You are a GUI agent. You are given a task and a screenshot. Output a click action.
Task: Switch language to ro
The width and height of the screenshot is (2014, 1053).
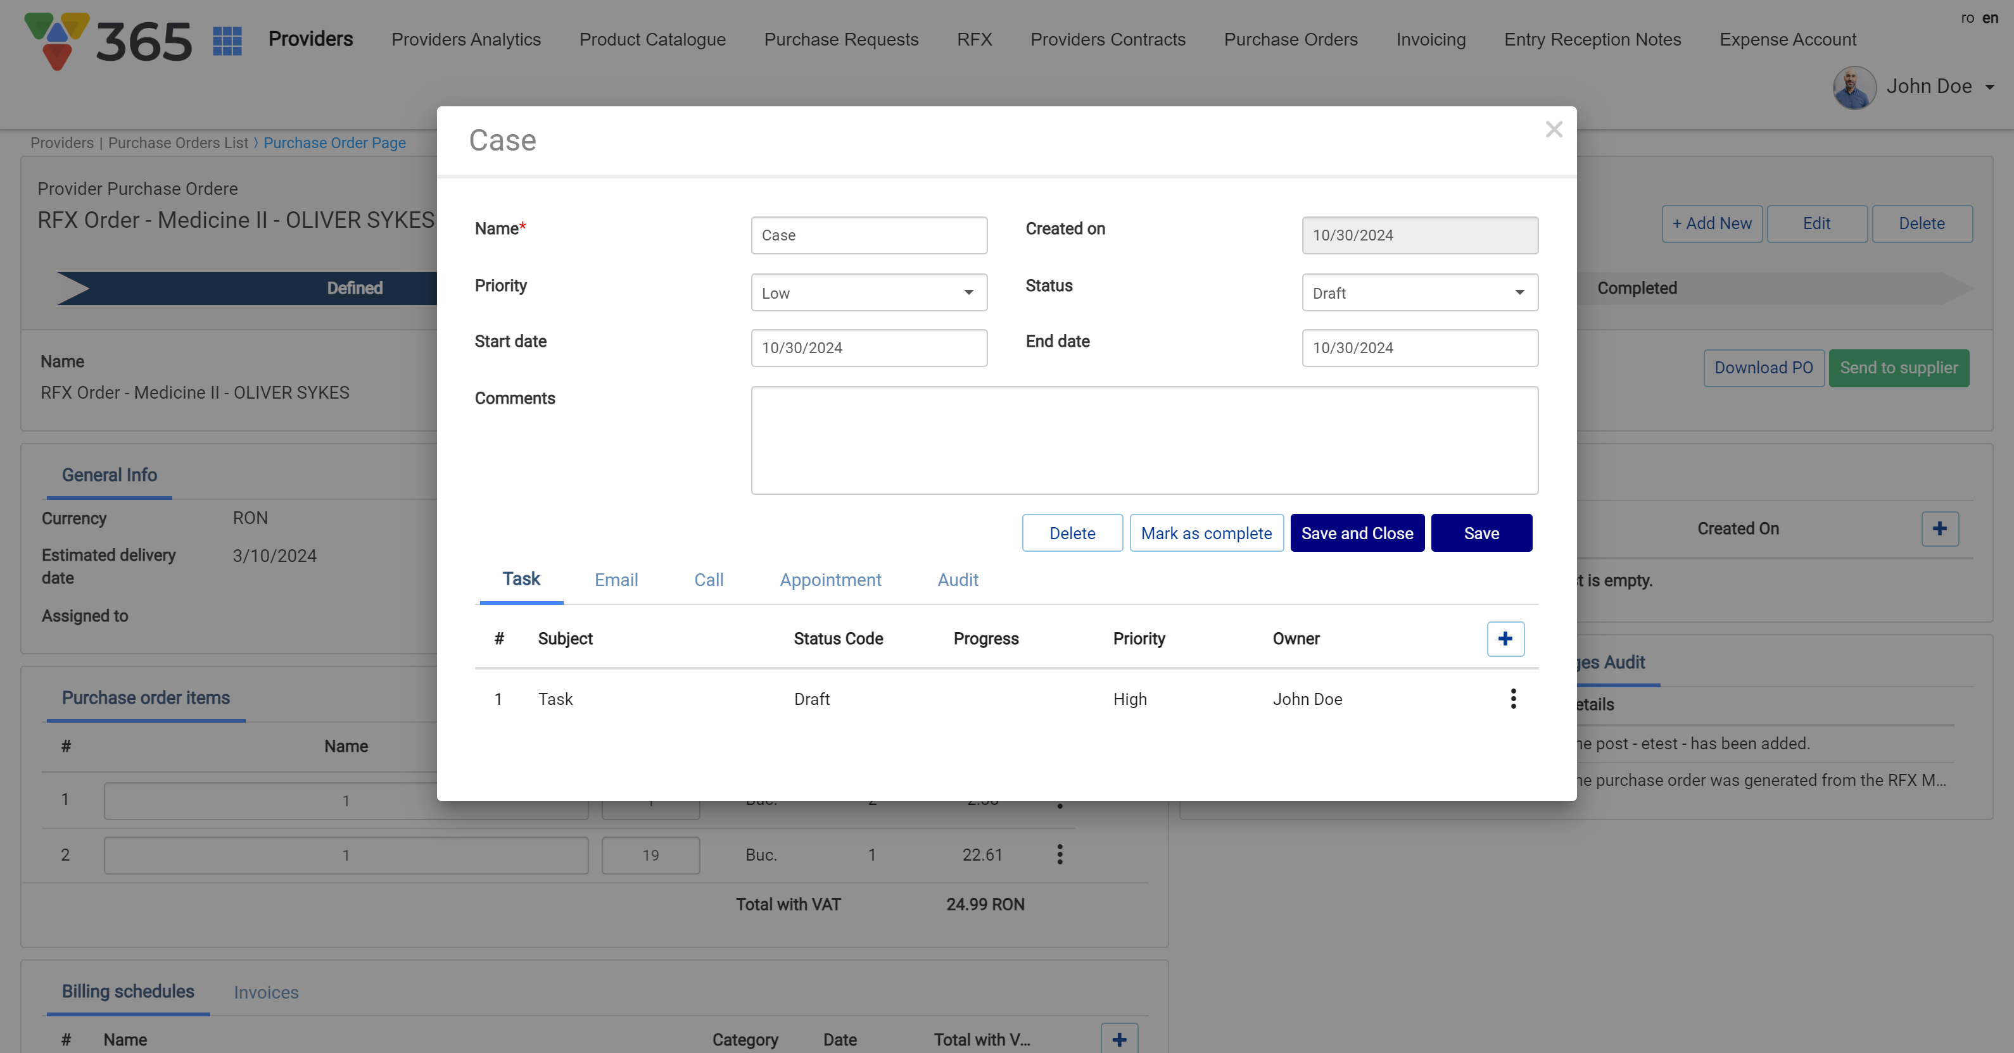(1967, 18)
